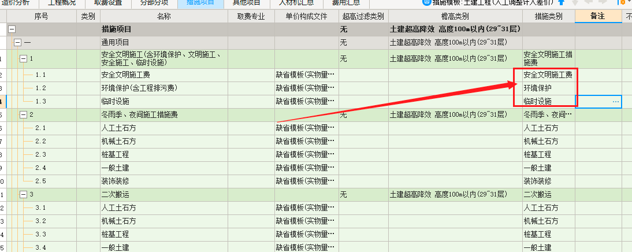Select 桩基工程 name cell in row 2.3

point(164,155)
